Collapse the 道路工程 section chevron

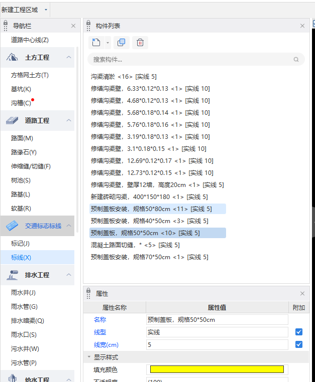pos(69,120)
